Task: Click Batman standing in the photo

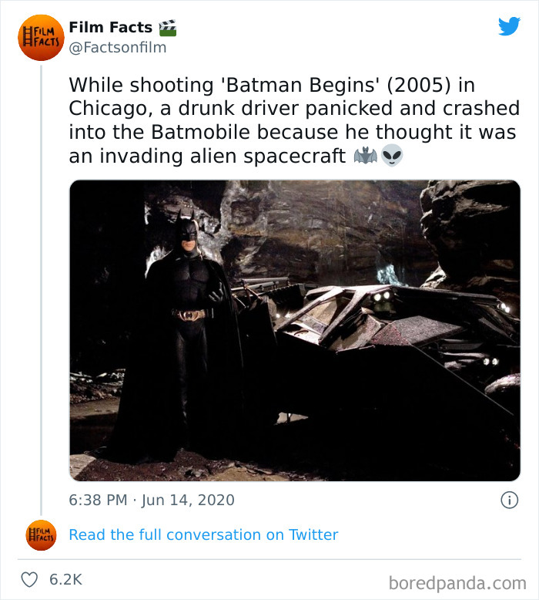Action: 184,324
